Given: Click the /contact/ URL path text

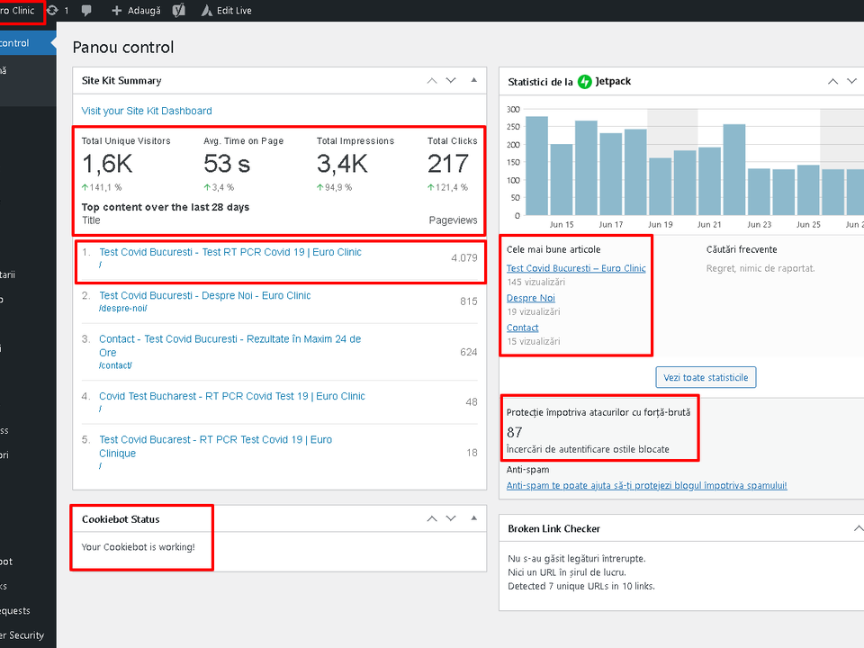Looking at the screenshot, I should (115, 365).
